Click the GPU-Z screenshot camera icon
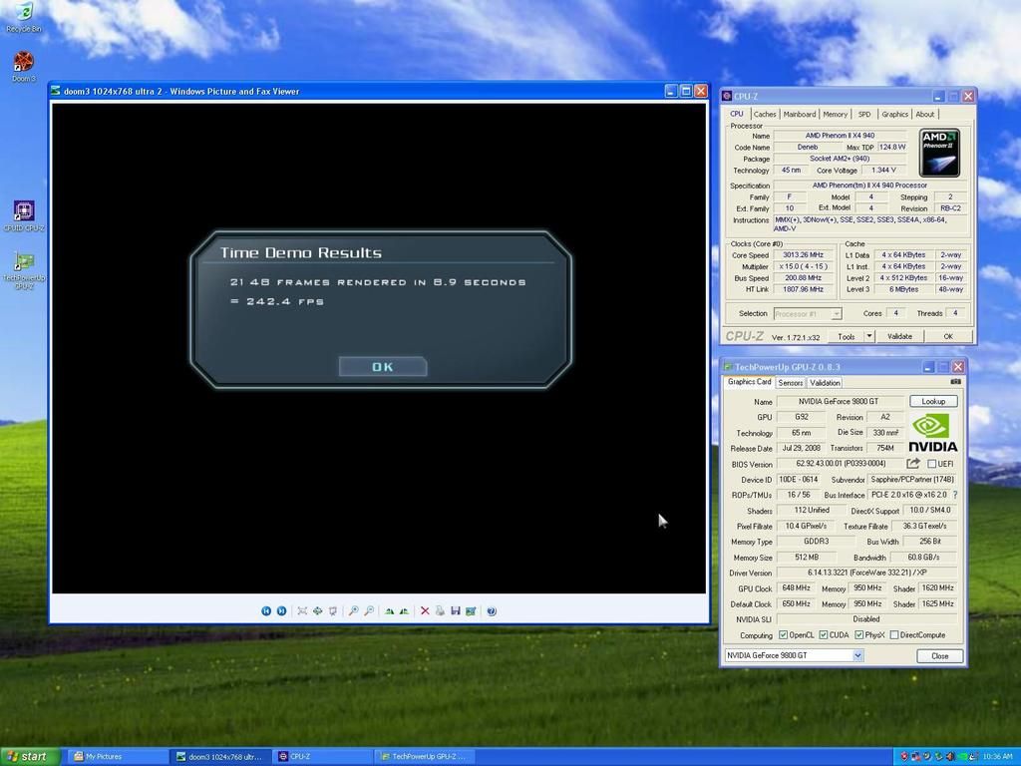Viewport: 1021px width, 766px height. click(x=955, y=382)
